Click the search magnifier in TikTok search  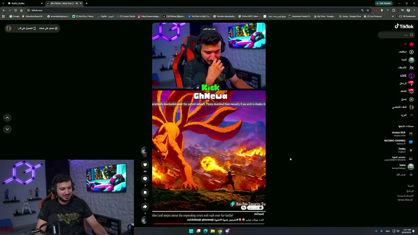click(411, 35)
